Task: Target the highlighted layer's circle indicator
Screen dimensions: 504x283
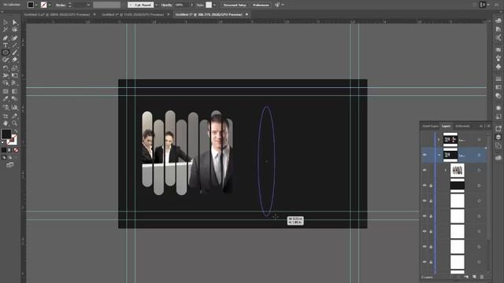Action: point(480,155)
